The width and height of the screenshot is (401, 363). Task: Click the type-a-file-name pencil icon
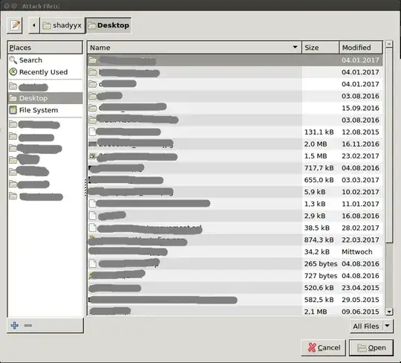(15, 25)
